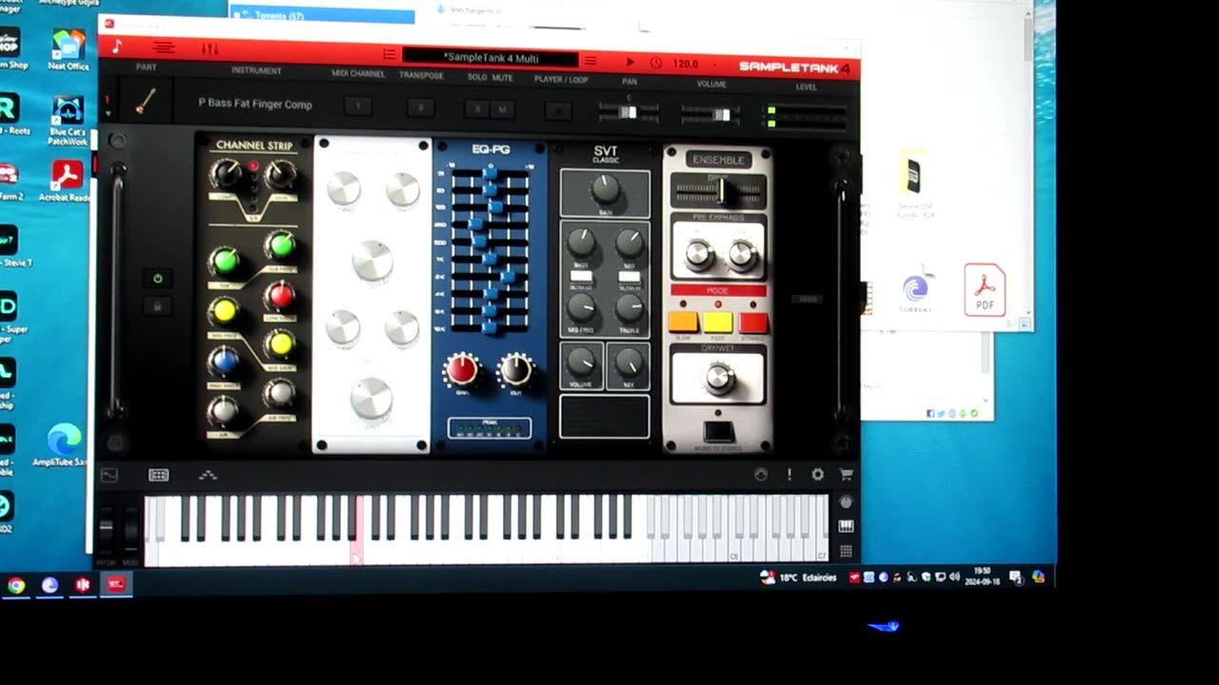Click the black Out knob on EQ-PG
The image size is (1219, 685).
(516, 370)
